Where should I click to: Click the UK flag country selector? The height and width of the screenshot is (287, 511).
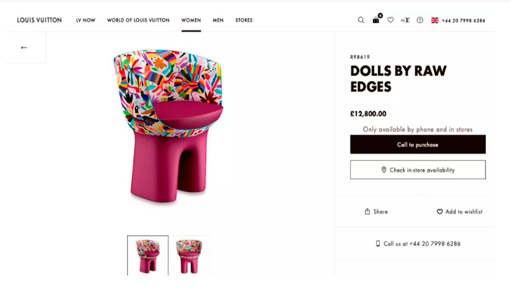point(435,20)
